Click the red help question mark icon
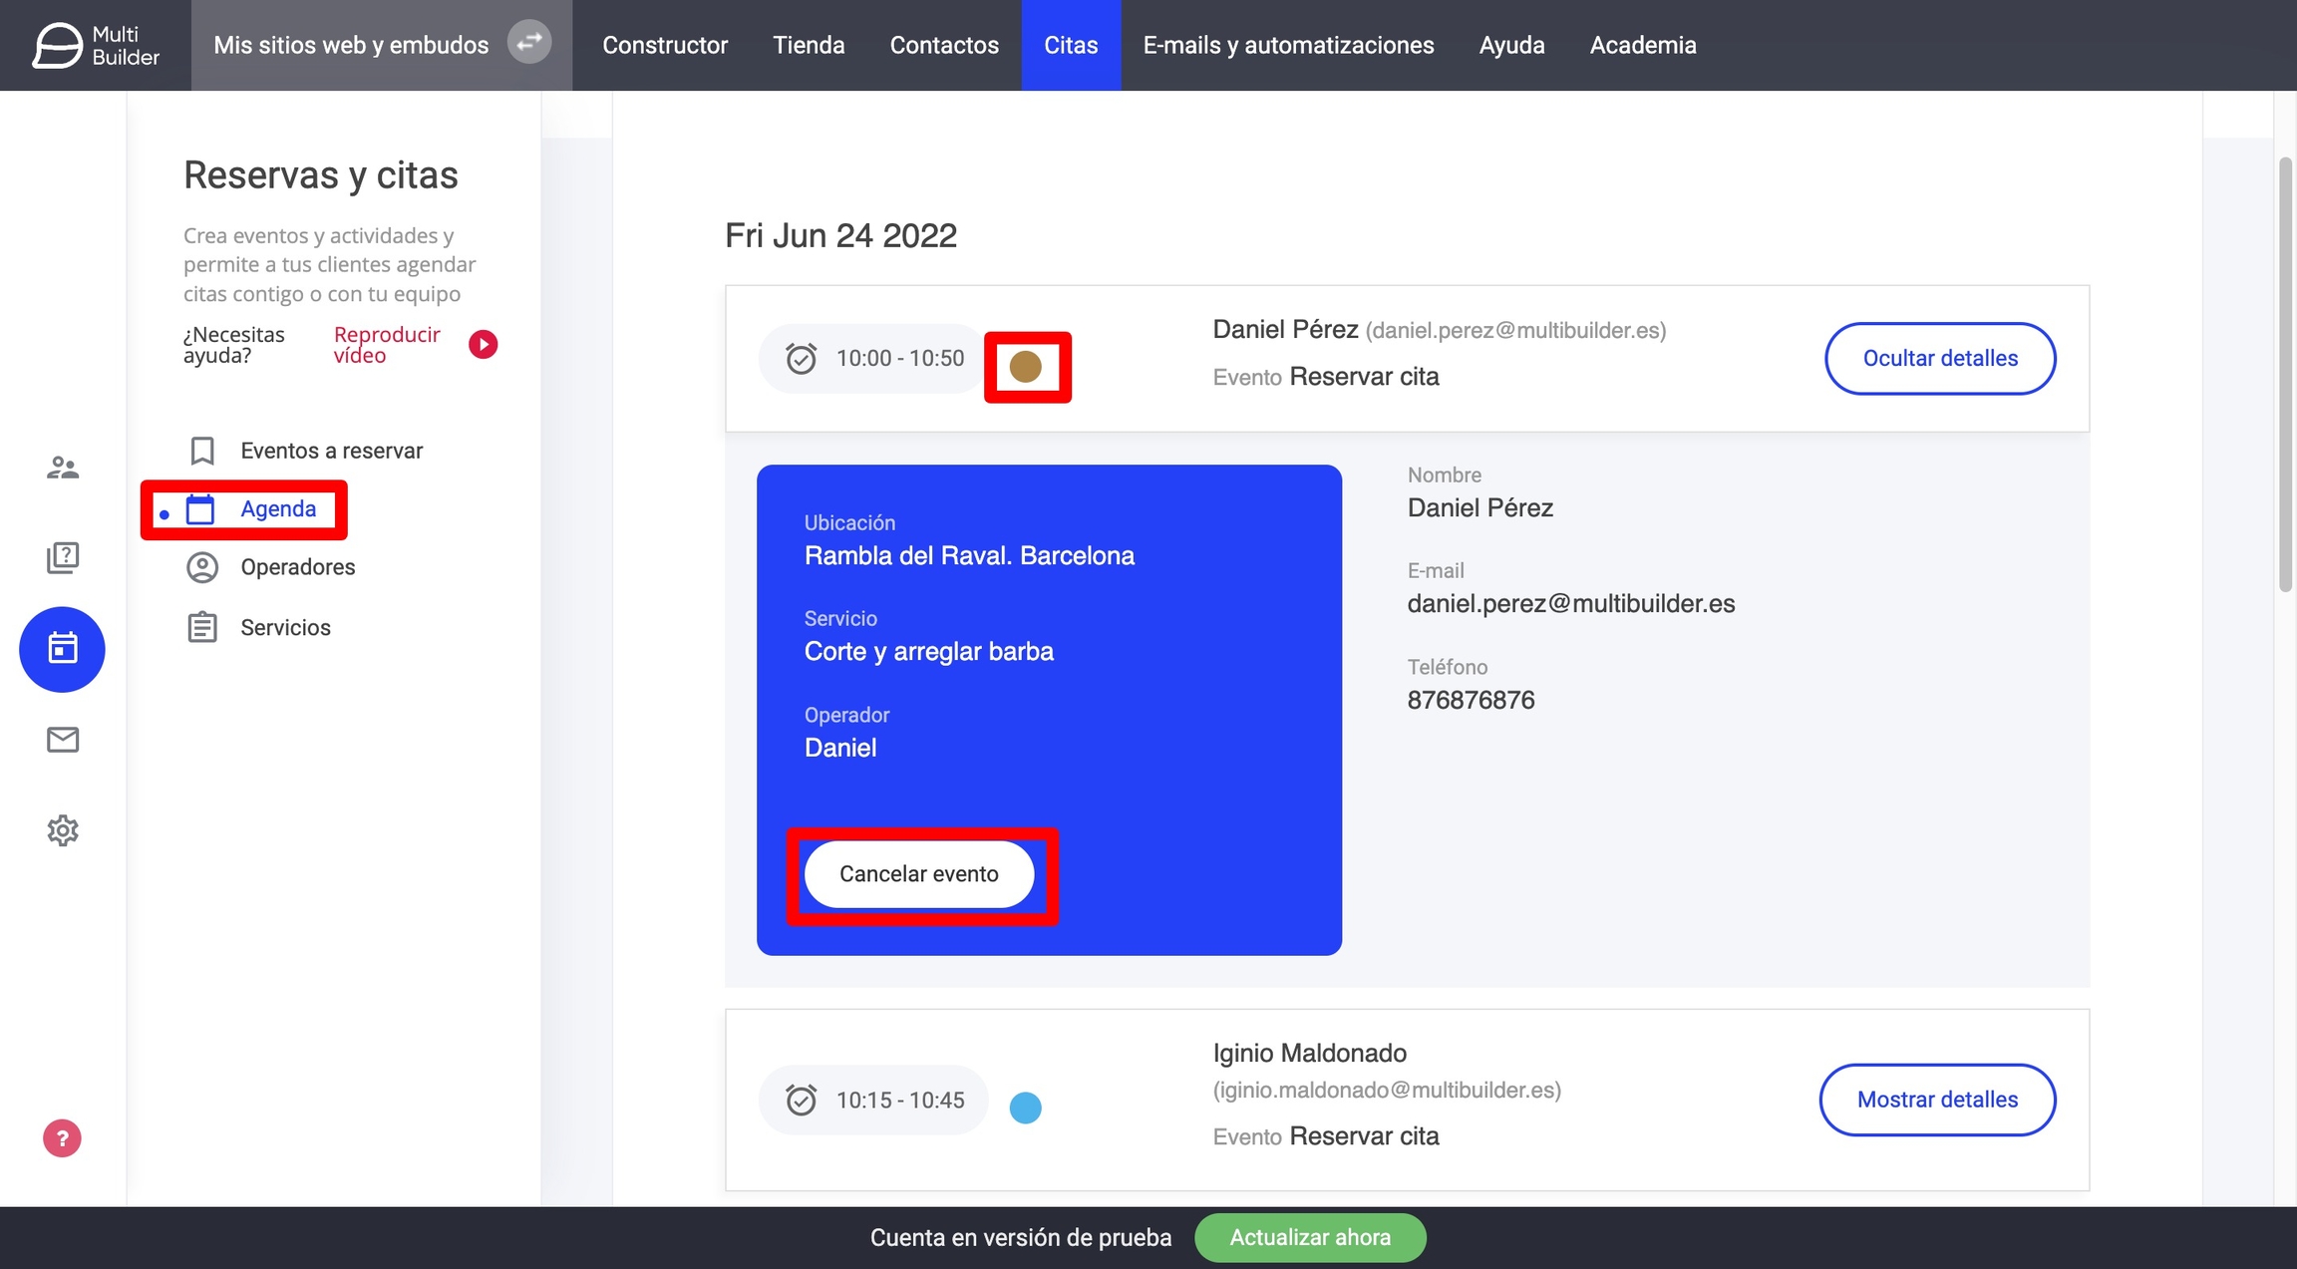Image resolution: width=2297 pixels, height=1269 pixels. 62,1138
